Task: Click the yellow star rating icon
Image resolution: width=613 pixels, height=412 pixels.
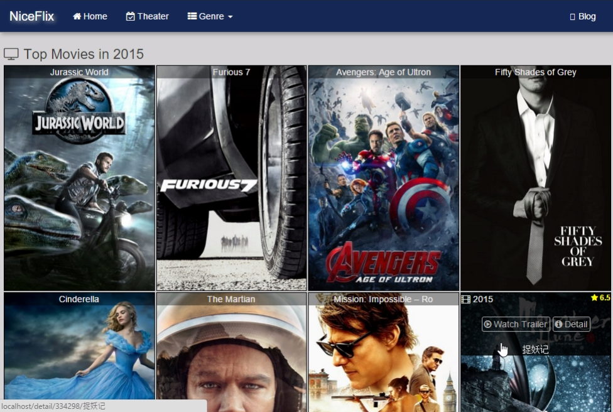Action: (x=594, y=298)
